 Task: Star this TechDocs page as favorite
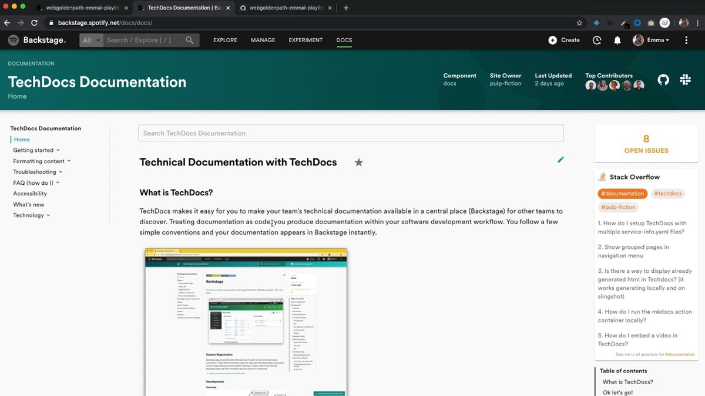[x=358, y=163]
